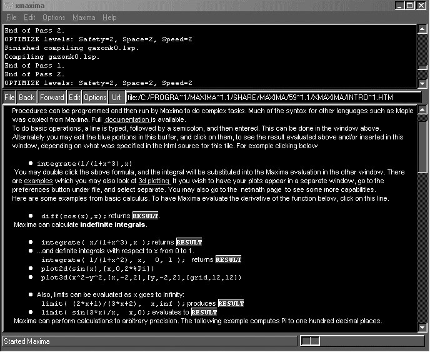Evaluate integrate( x/(1+x^3),x ) line
430x352 pixels.
[x=96, y=242]
